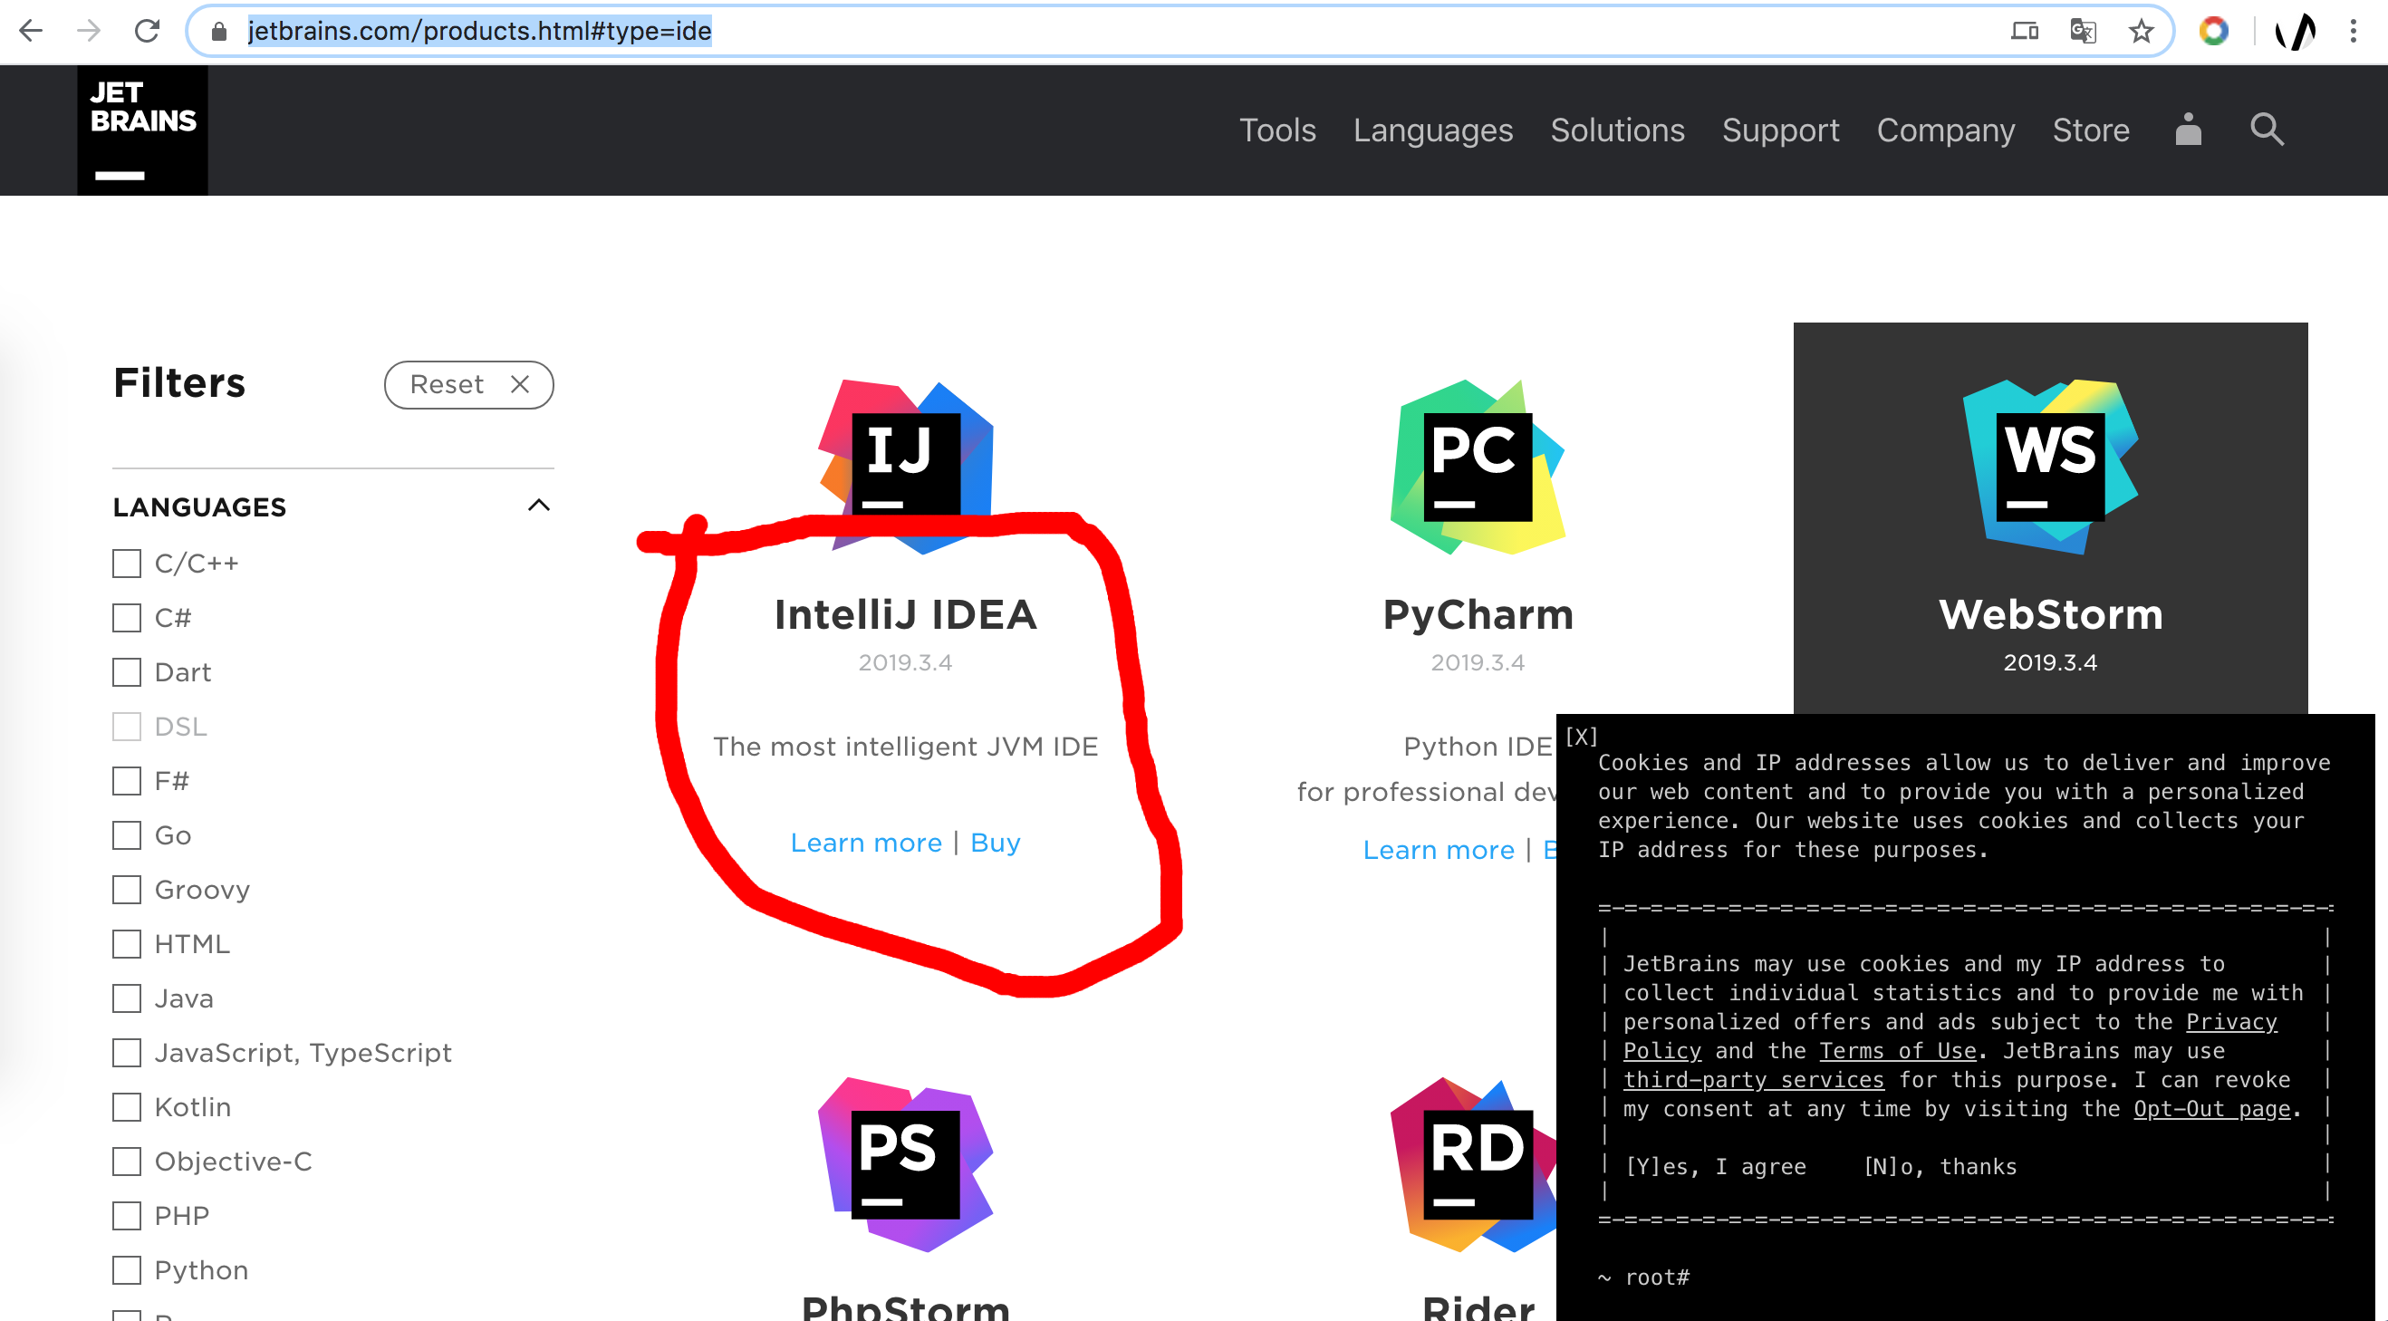Open the Tools navigation menu
This screenshot has width=2388, height=1321.
(x=1277, y=130)
